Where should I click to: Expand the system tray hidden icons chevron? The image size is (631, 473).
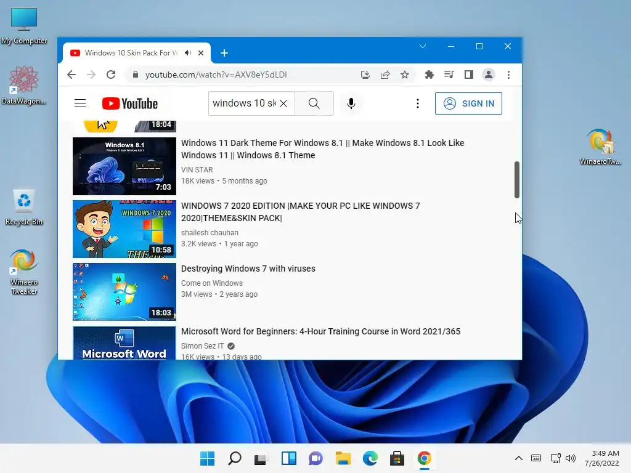(519, 458)
